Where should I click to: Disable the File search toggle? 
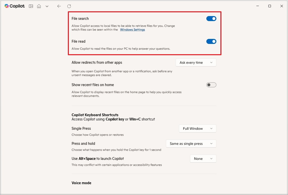211,18
